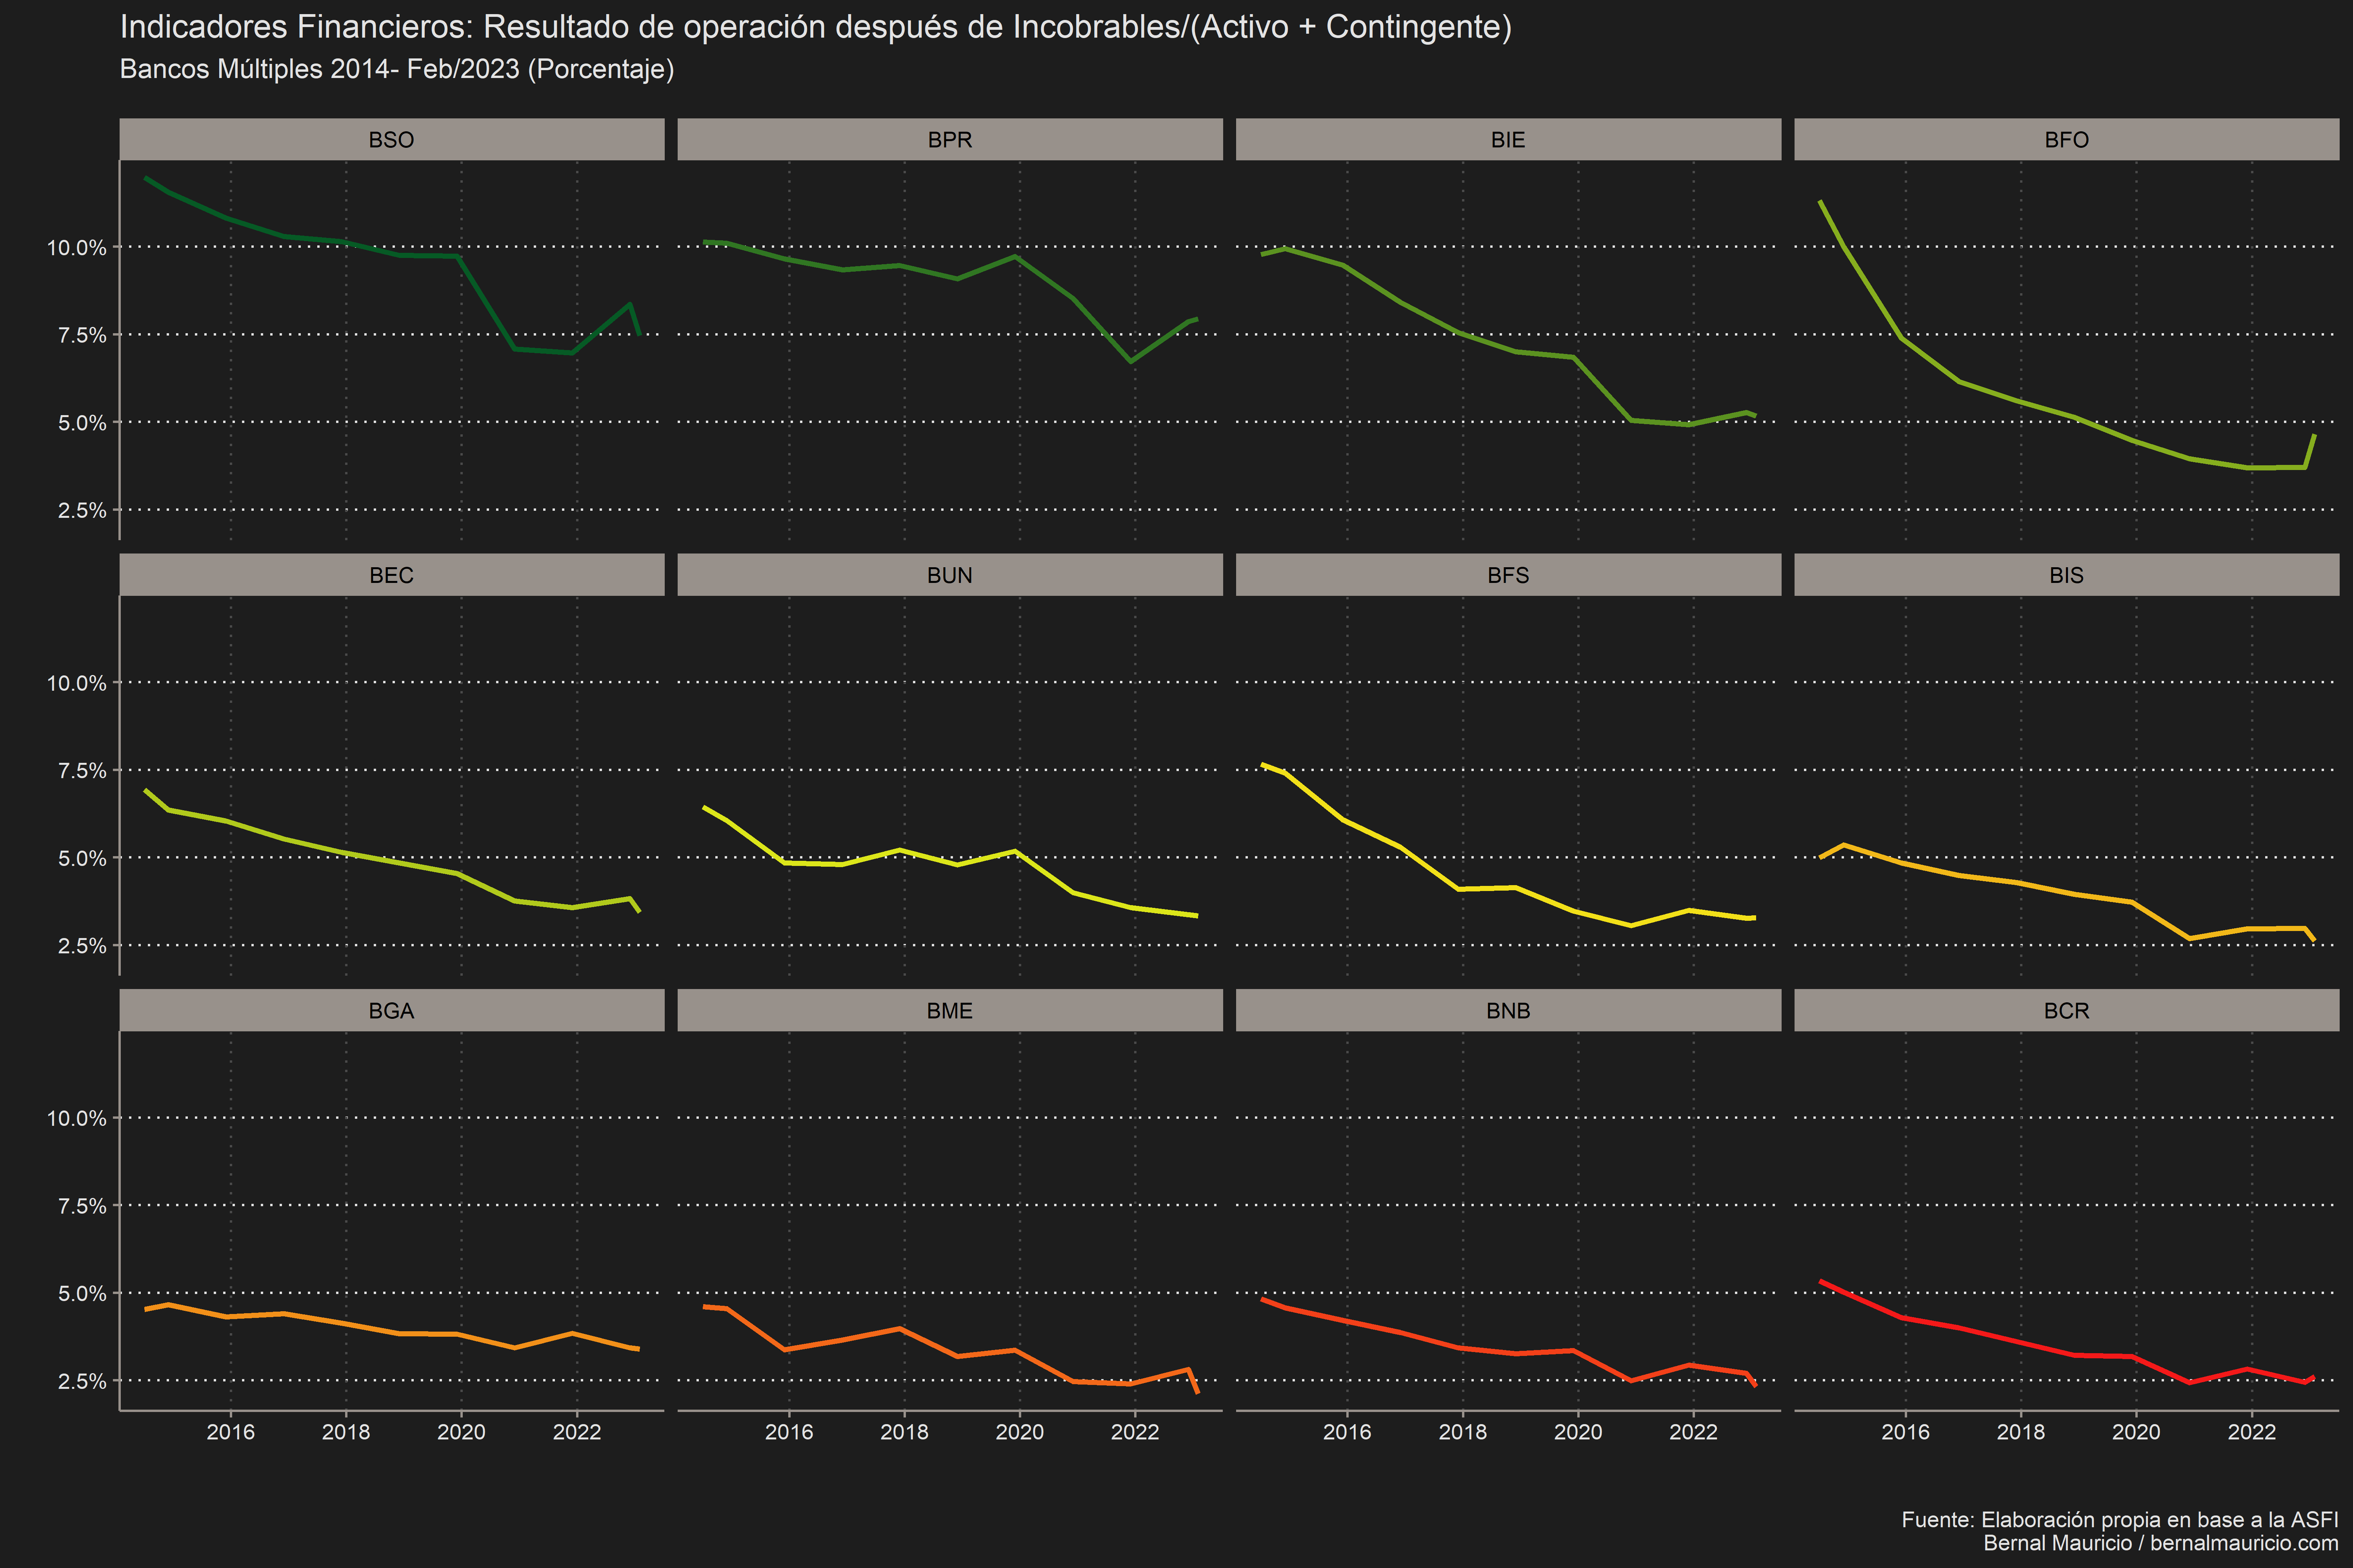Viewport: 2353px width, 1568px height.
Task: Click 2016 on the BME x-axis
Action: [x=789, y=1432]
